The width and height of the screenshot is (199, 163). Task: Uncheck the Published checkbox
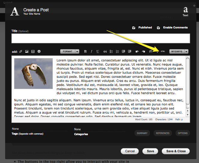134,28
